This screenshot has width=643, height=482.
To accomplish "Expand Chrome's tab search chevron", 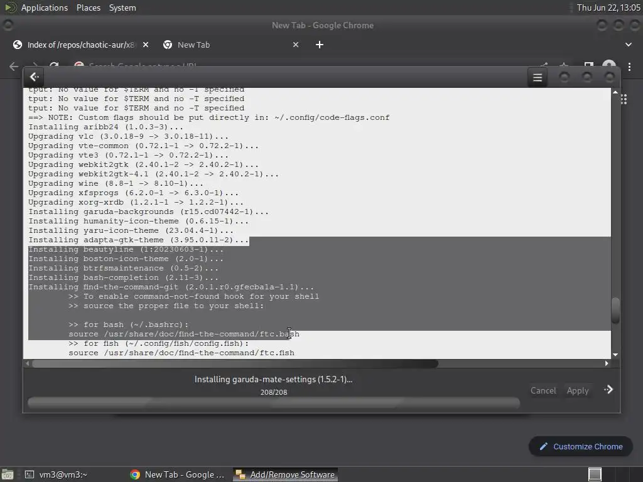I will 628,45.
